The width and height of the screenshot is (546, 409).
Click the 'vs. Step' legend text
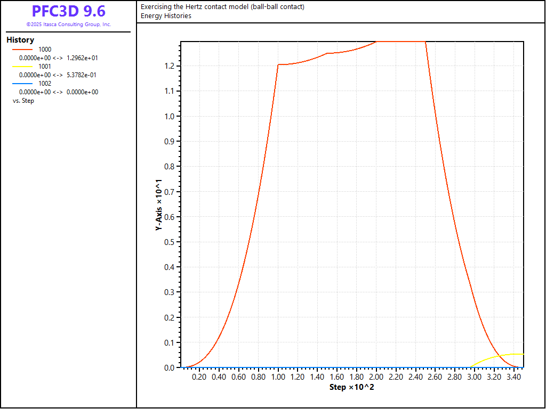point(23,101)
